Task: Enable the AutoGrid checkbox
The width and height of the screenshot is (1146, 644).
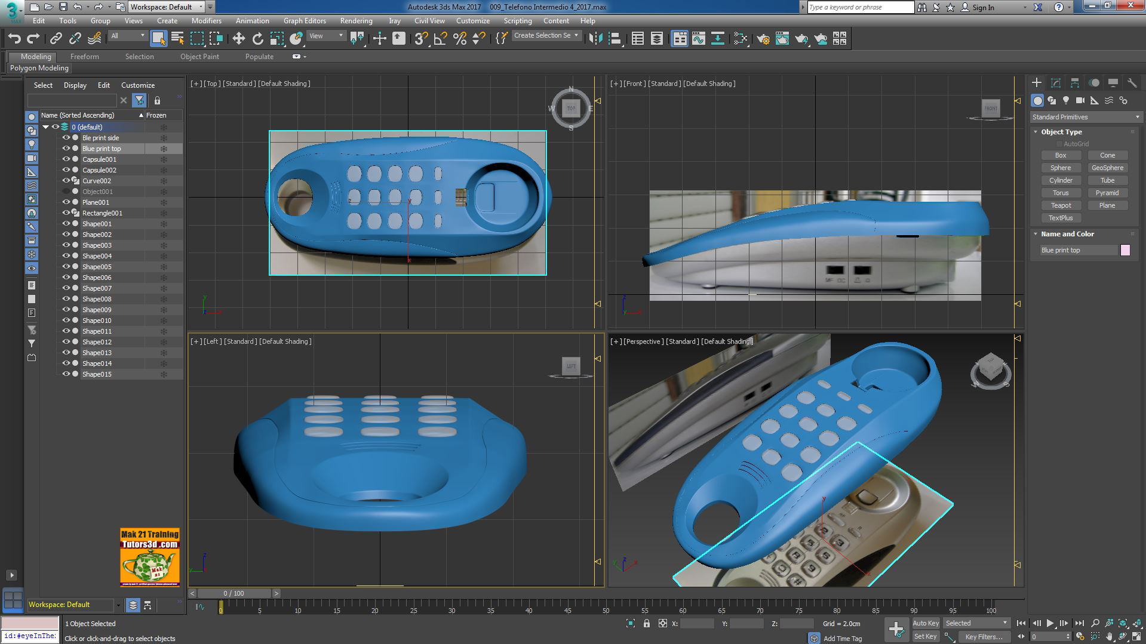Action: point(1059,143)
